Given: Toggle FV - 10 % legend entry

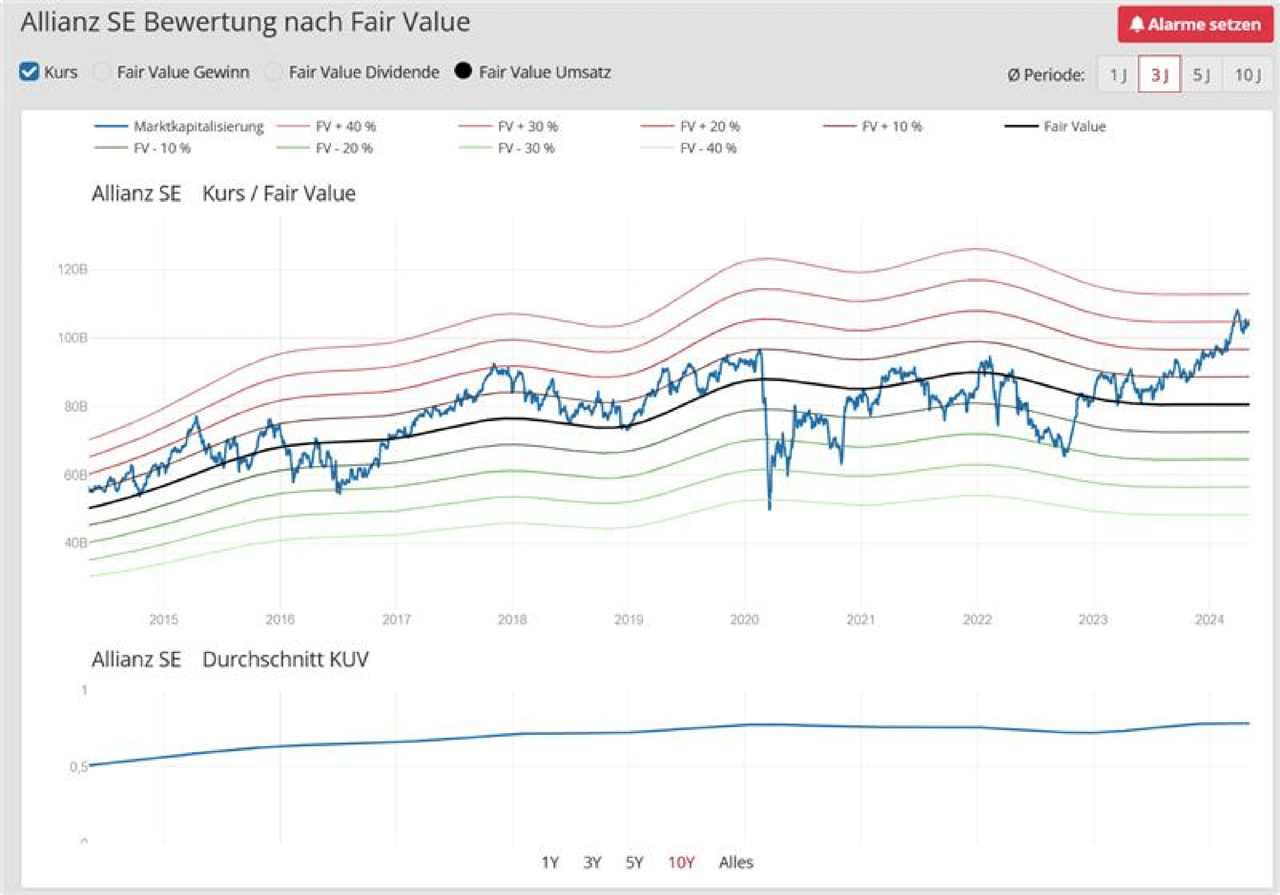Looking at the screenshot, I should pos(143,148).
